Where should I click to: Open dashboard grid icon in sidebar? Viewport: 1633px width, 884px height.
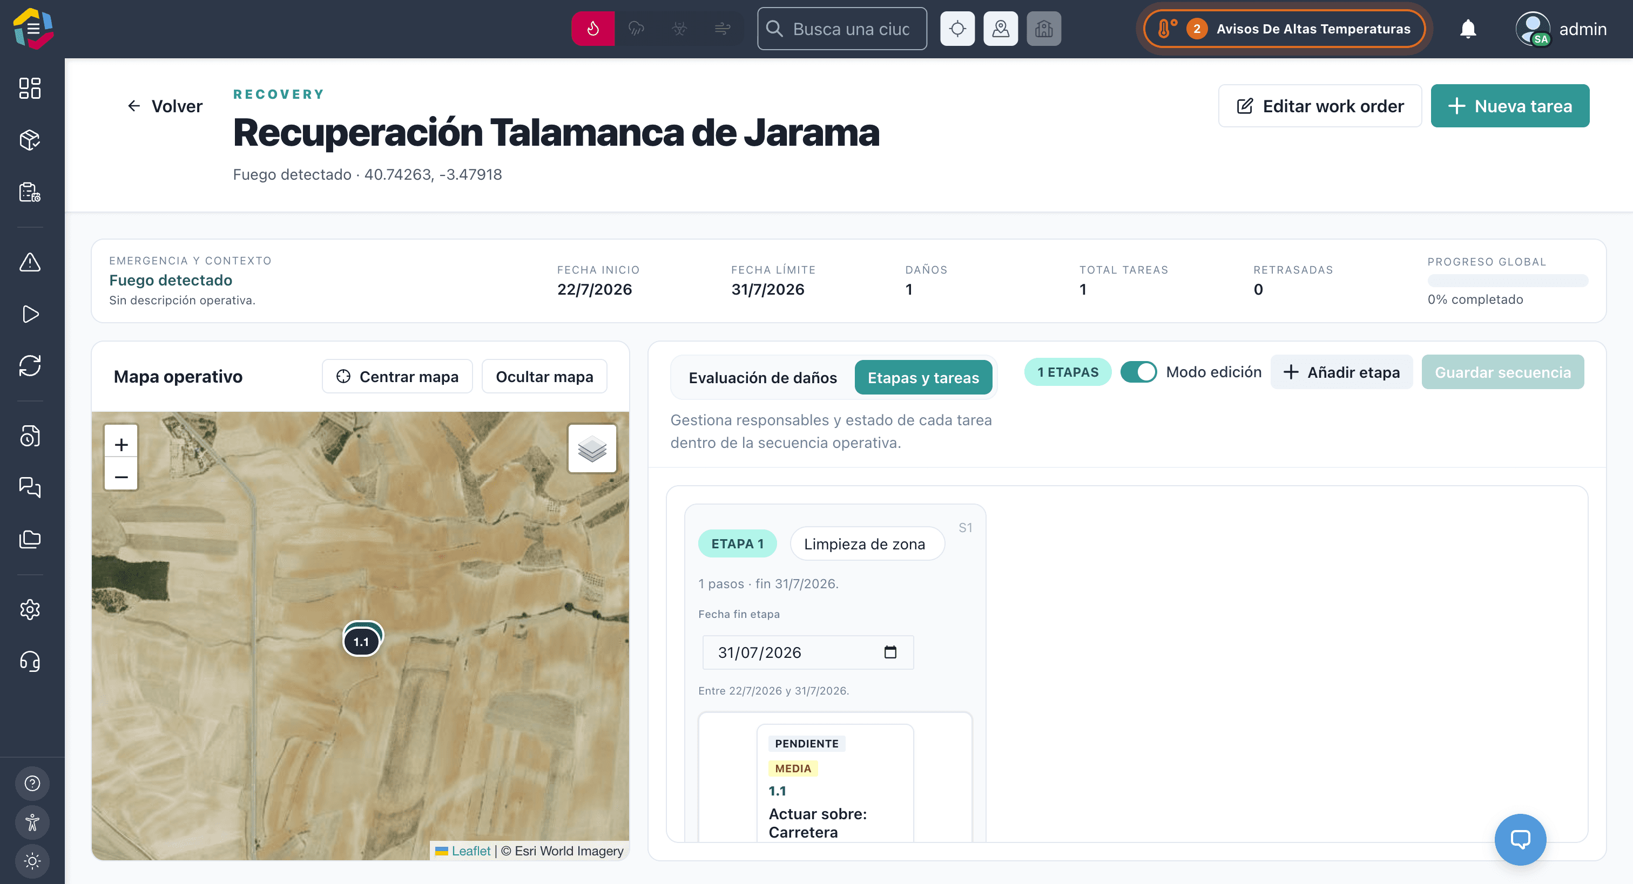click(30, 88)
